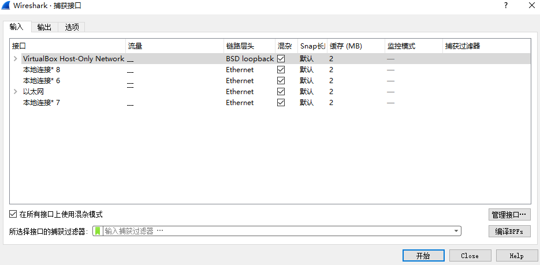
Task: Toggle promiscuous checkbox for 以太网
Action: point(281,92)
